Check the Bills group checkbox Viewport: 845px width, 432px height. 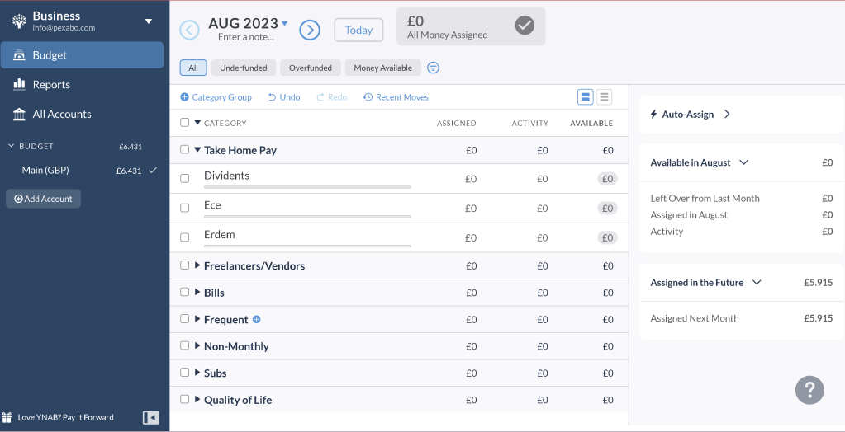pos(184,292)
